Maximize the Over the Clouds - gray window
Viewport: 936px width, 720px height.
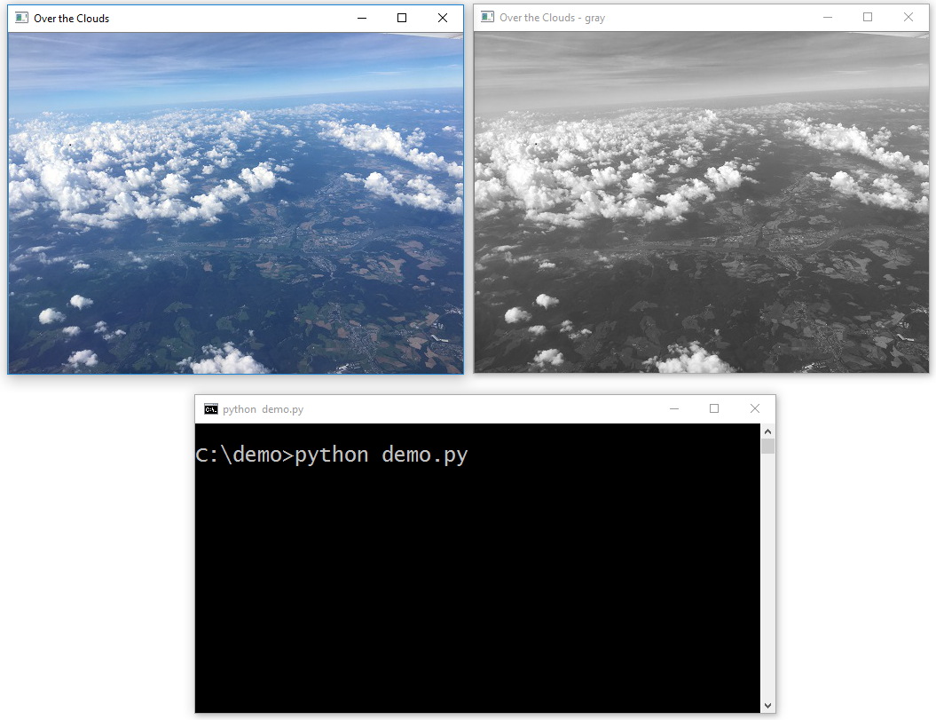coord(868,17)
